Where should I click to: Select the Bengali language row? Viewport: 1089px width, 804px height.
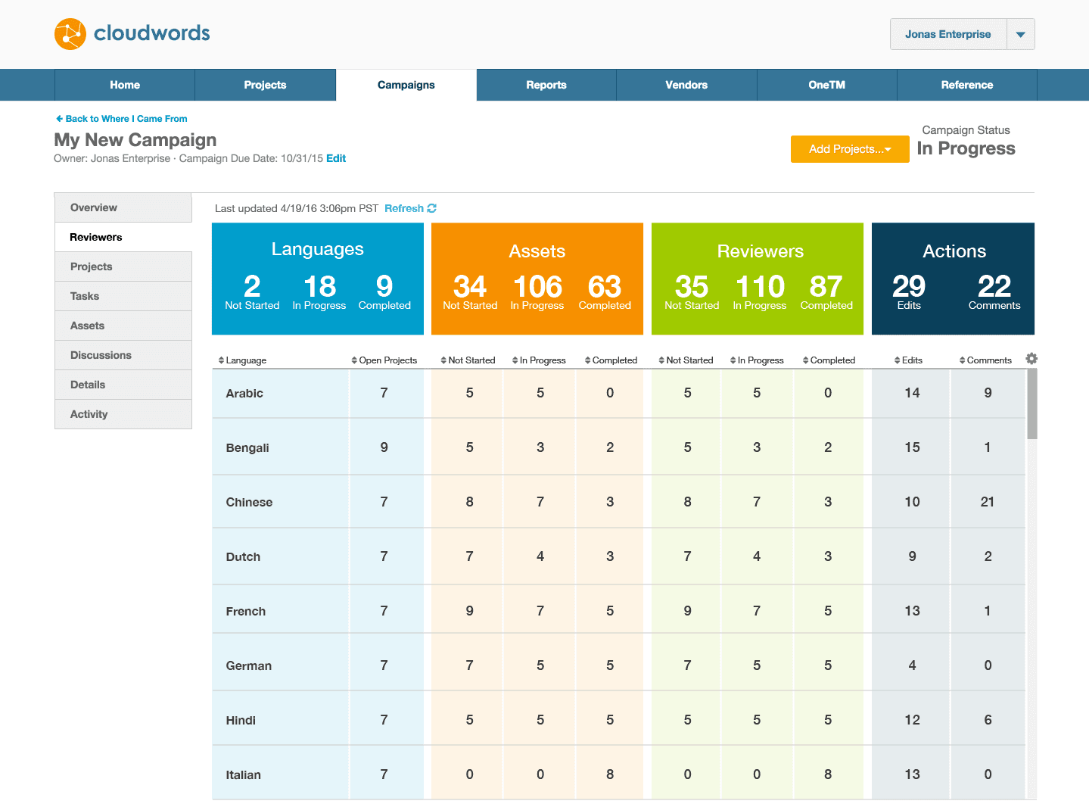[x=618, y=447]
